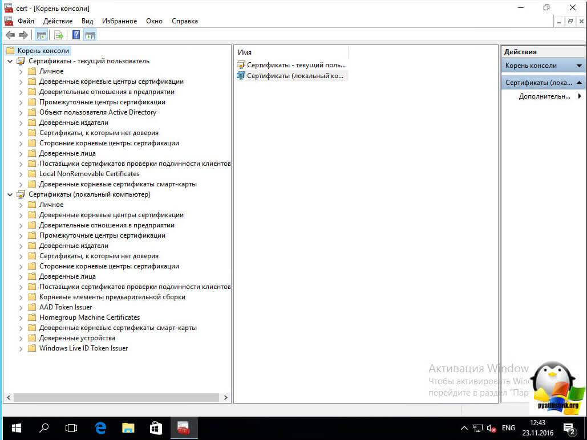The height and width of the screenshot is (440, 587).
Task: Open the 'Избранное' menu
Action: click(x=119, y=21)
